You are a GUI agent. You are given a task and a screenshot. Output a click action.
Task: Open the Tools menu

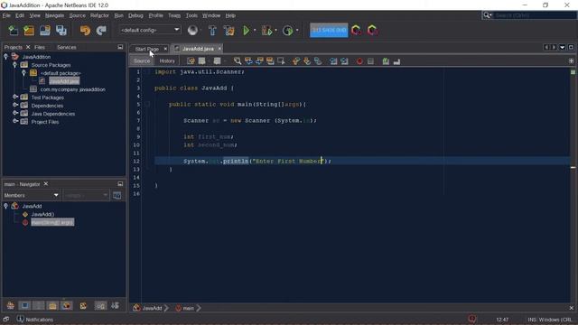191,15
